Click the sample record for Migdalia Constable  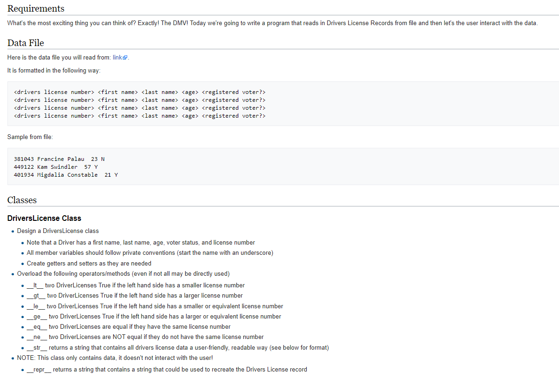pos(66,175)
